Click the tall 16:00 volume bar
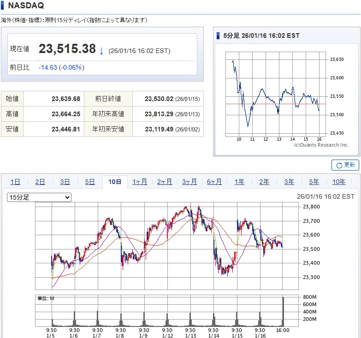The height and width of the screenshot is (338, 361). tap(283, 311)
